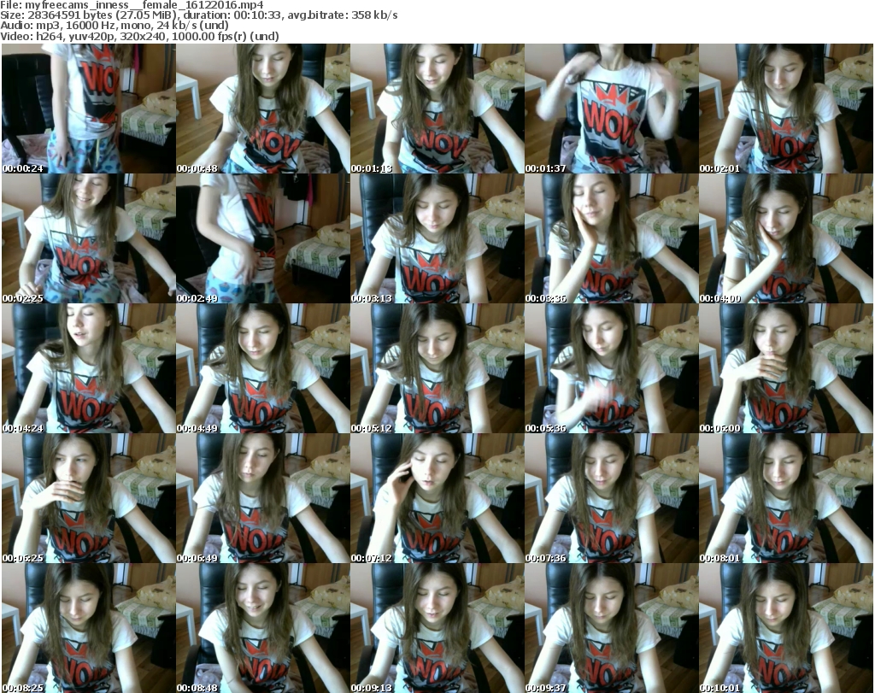Image resolution: width=875 pixels, height=693 pixels.
Task: Open the frame at 00:04:49
Action: coord(262,368)
